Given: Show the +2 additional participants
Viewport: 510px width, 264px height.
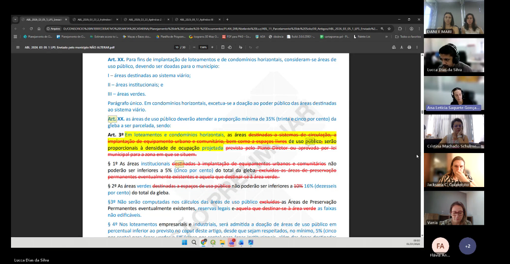Looking at the screenshot, I should tap(467, 246).
